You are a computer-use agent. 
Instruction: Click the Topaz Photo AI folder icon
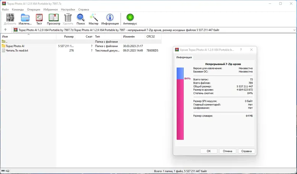pos(3,46)
